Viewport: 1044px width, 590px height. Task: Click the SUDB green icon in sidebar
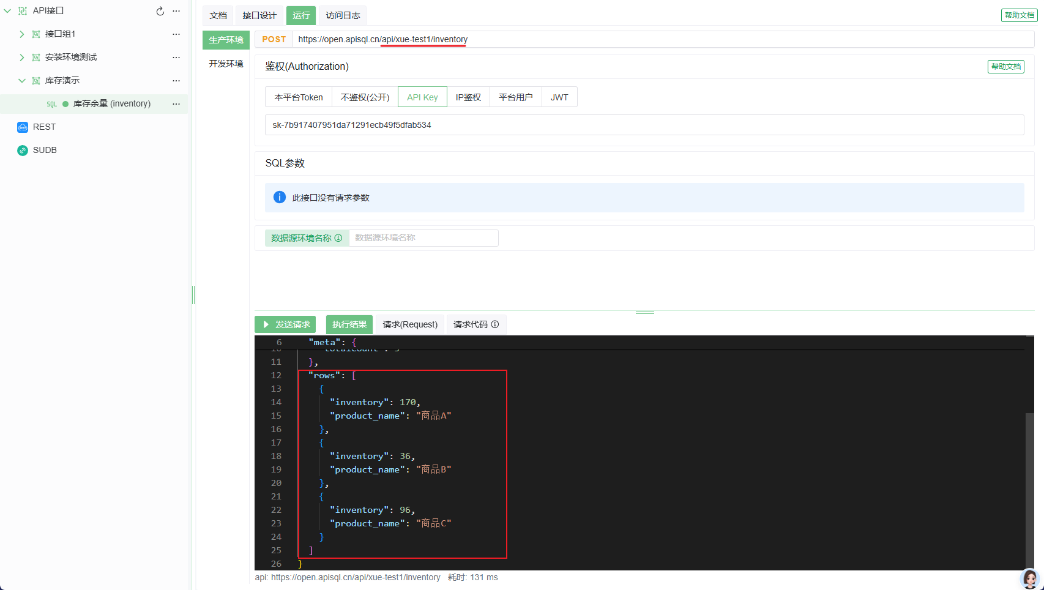(x=23, y=150)
